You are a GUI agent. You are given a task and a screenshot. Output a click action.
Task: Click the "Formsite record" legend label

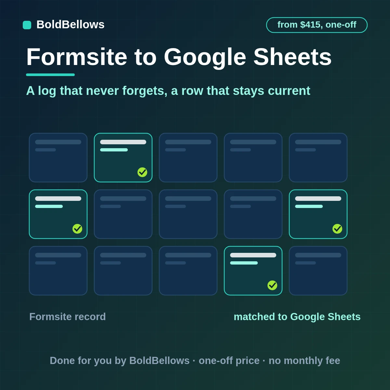click(x=68, y=317)
